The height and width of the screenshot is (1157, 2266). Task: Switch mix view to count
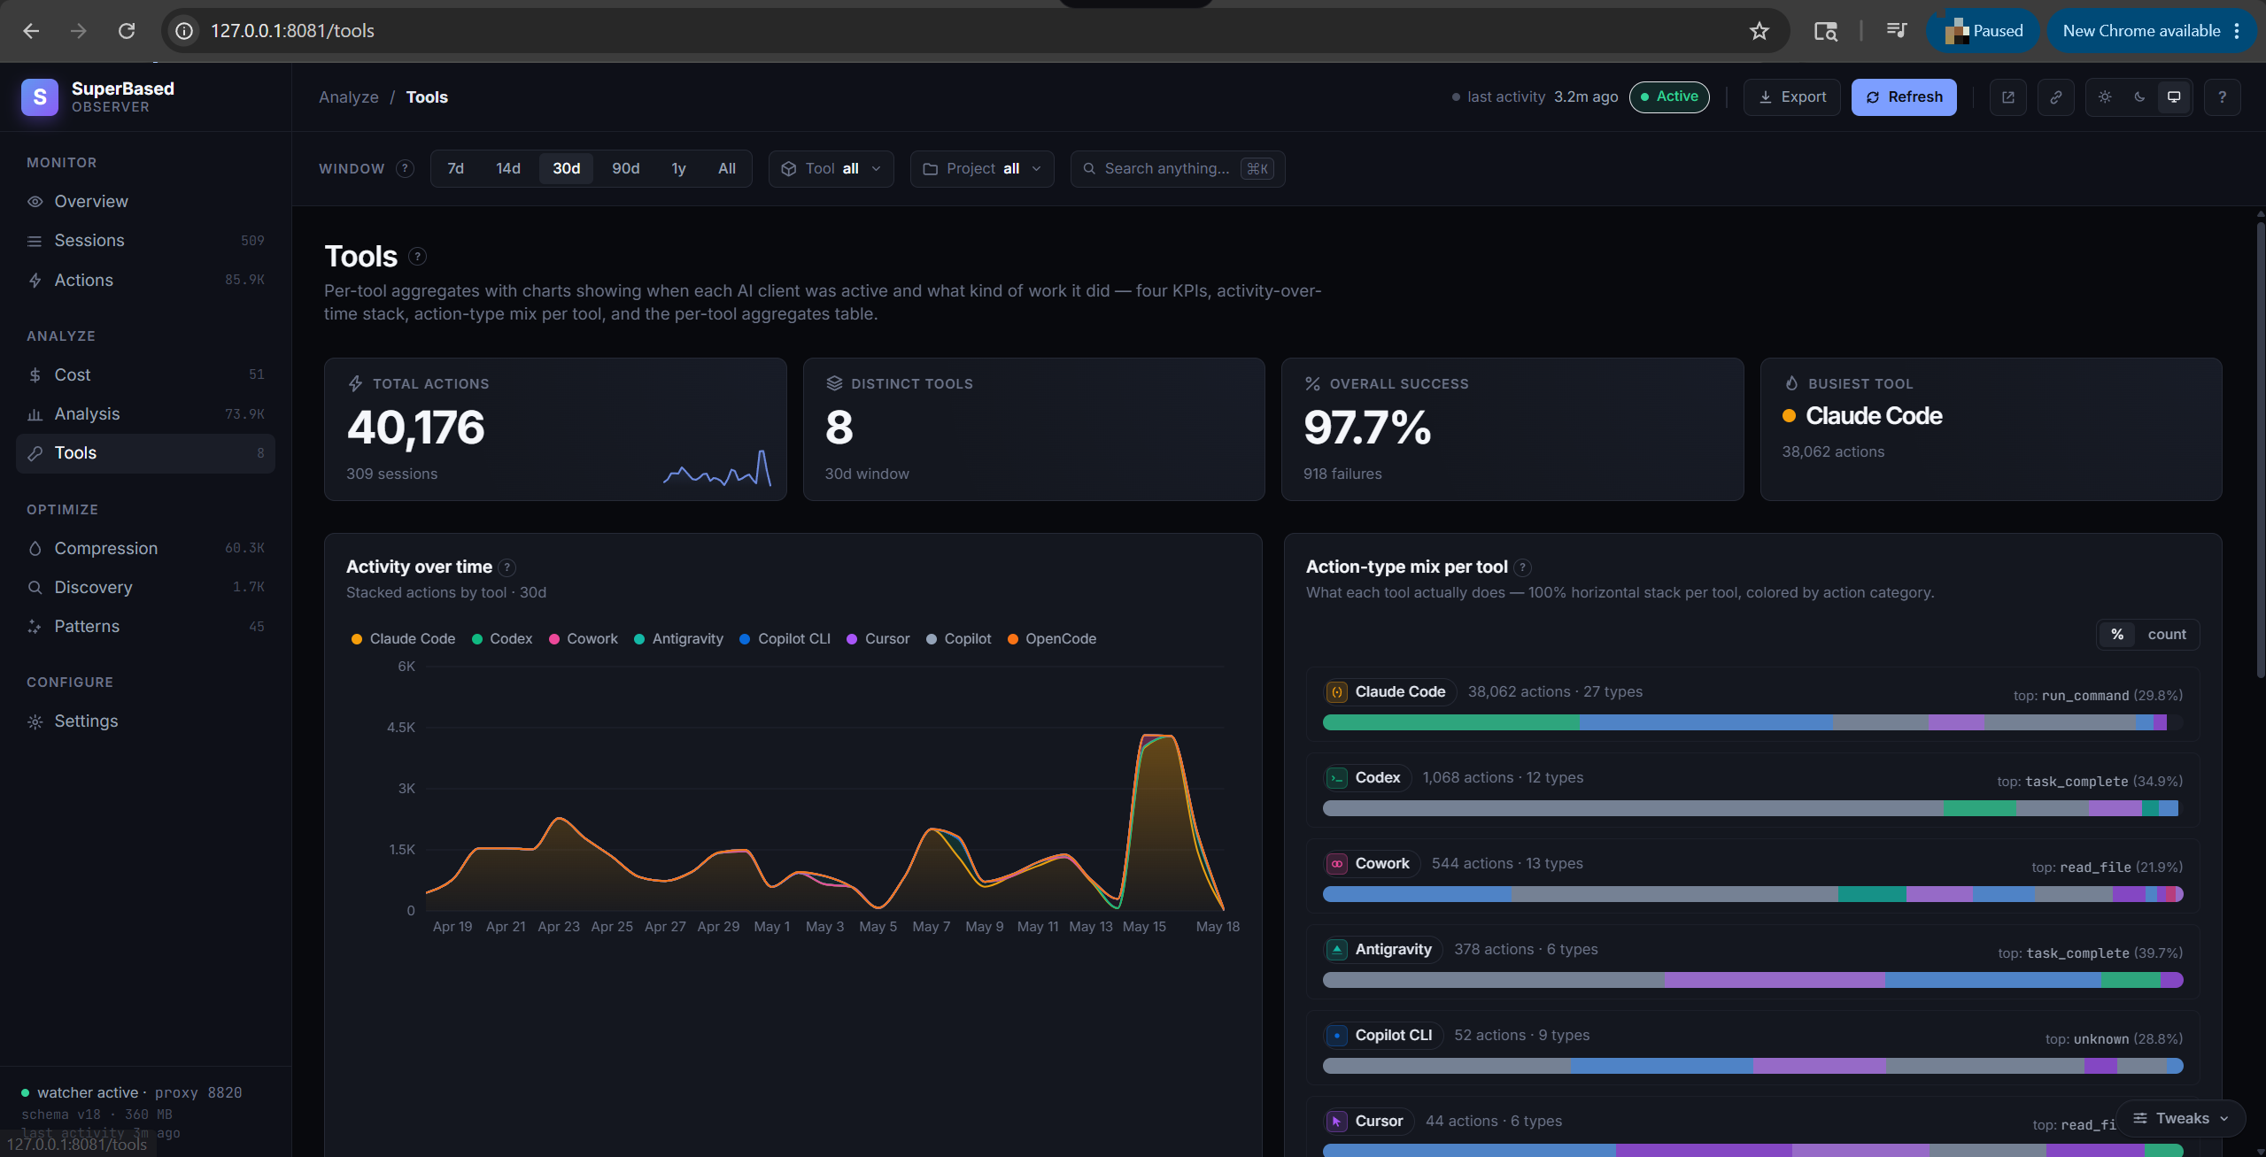(2167, 635)
